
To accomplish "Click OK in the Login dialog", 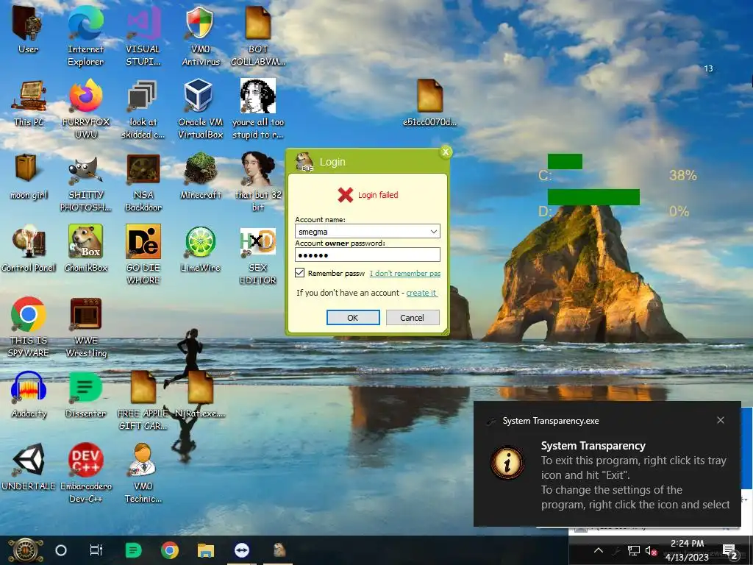I will click(x=353, y=318).
